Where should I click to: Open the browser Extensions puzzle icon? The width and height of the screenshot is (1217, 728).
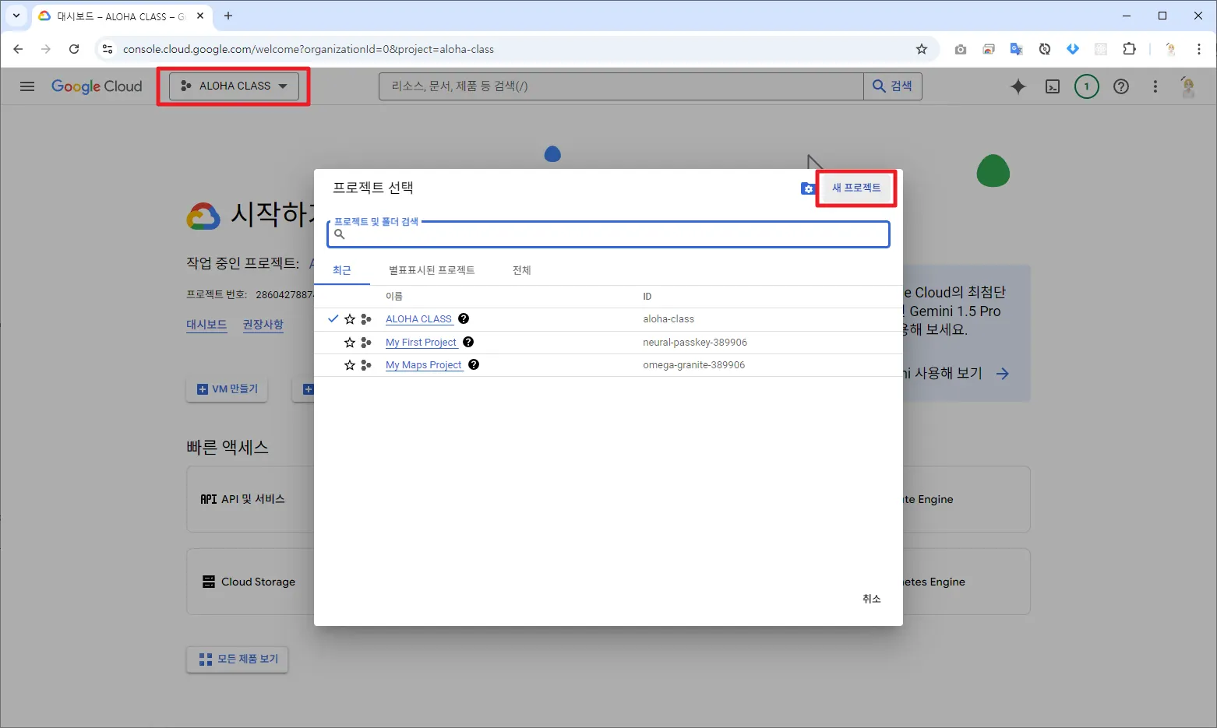coord(1129,49)
